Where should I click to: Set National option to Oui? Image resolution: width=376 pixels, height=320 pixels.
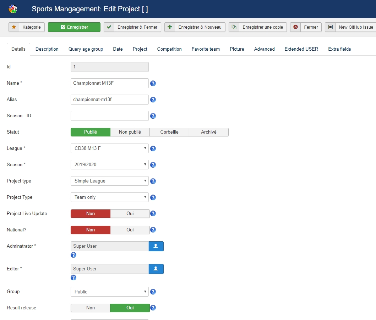130,230
